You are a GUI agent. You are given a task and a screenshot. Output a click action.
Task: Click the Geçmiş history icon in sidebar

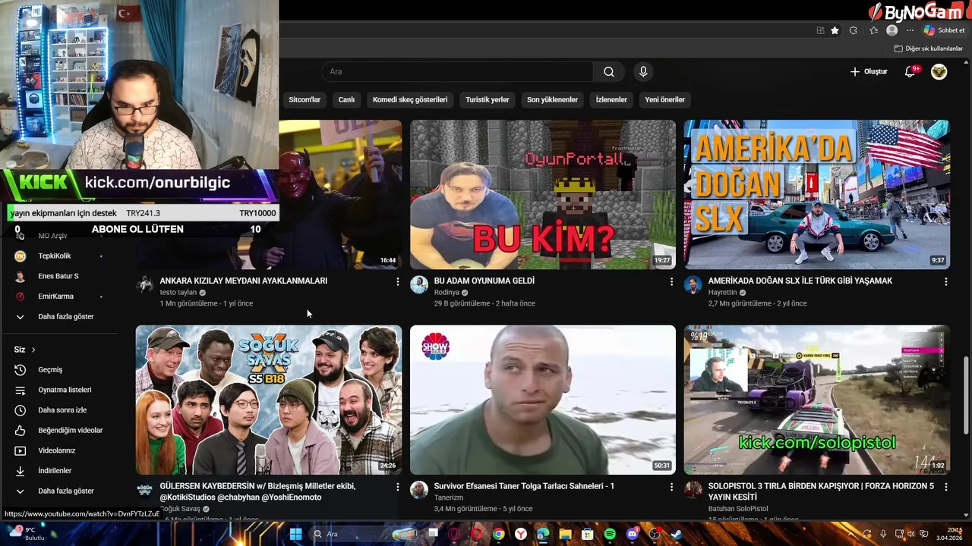click(21, 369)
